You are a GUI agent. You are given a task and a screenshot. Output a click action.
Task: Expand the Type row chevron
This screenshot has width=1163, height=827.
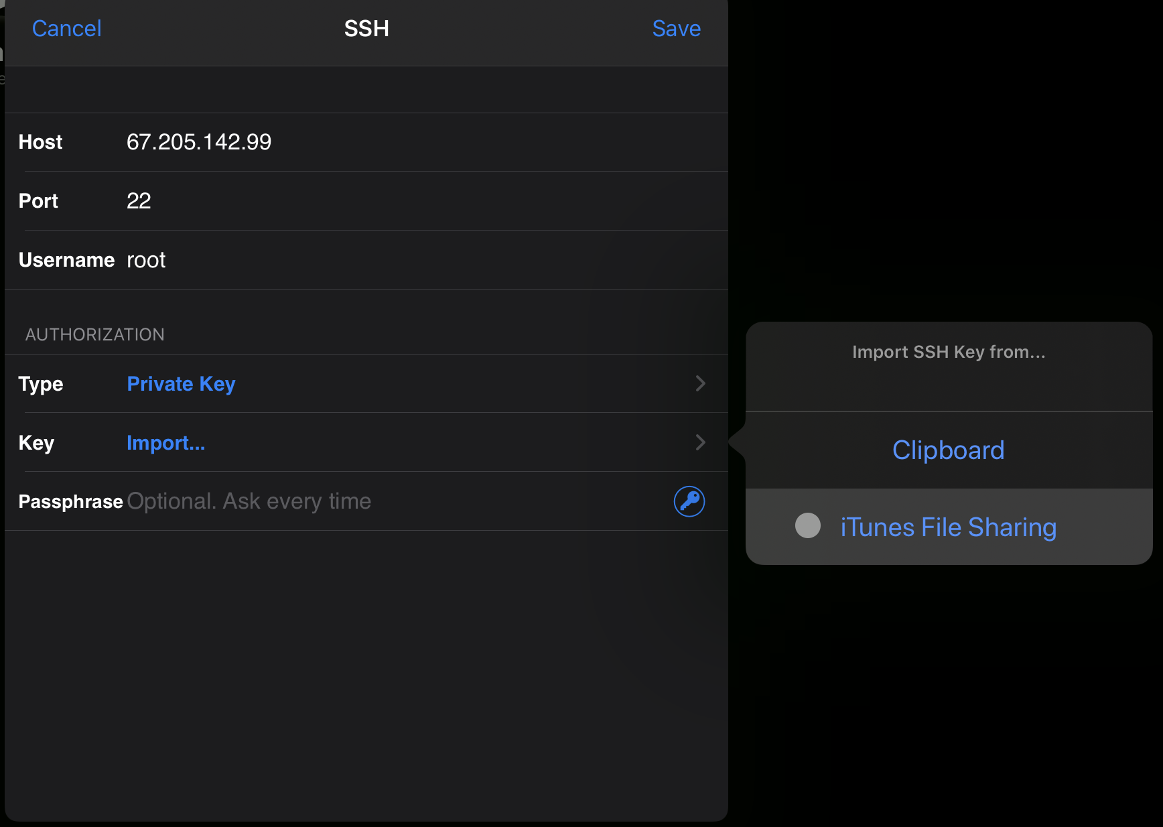pos(700,383)
